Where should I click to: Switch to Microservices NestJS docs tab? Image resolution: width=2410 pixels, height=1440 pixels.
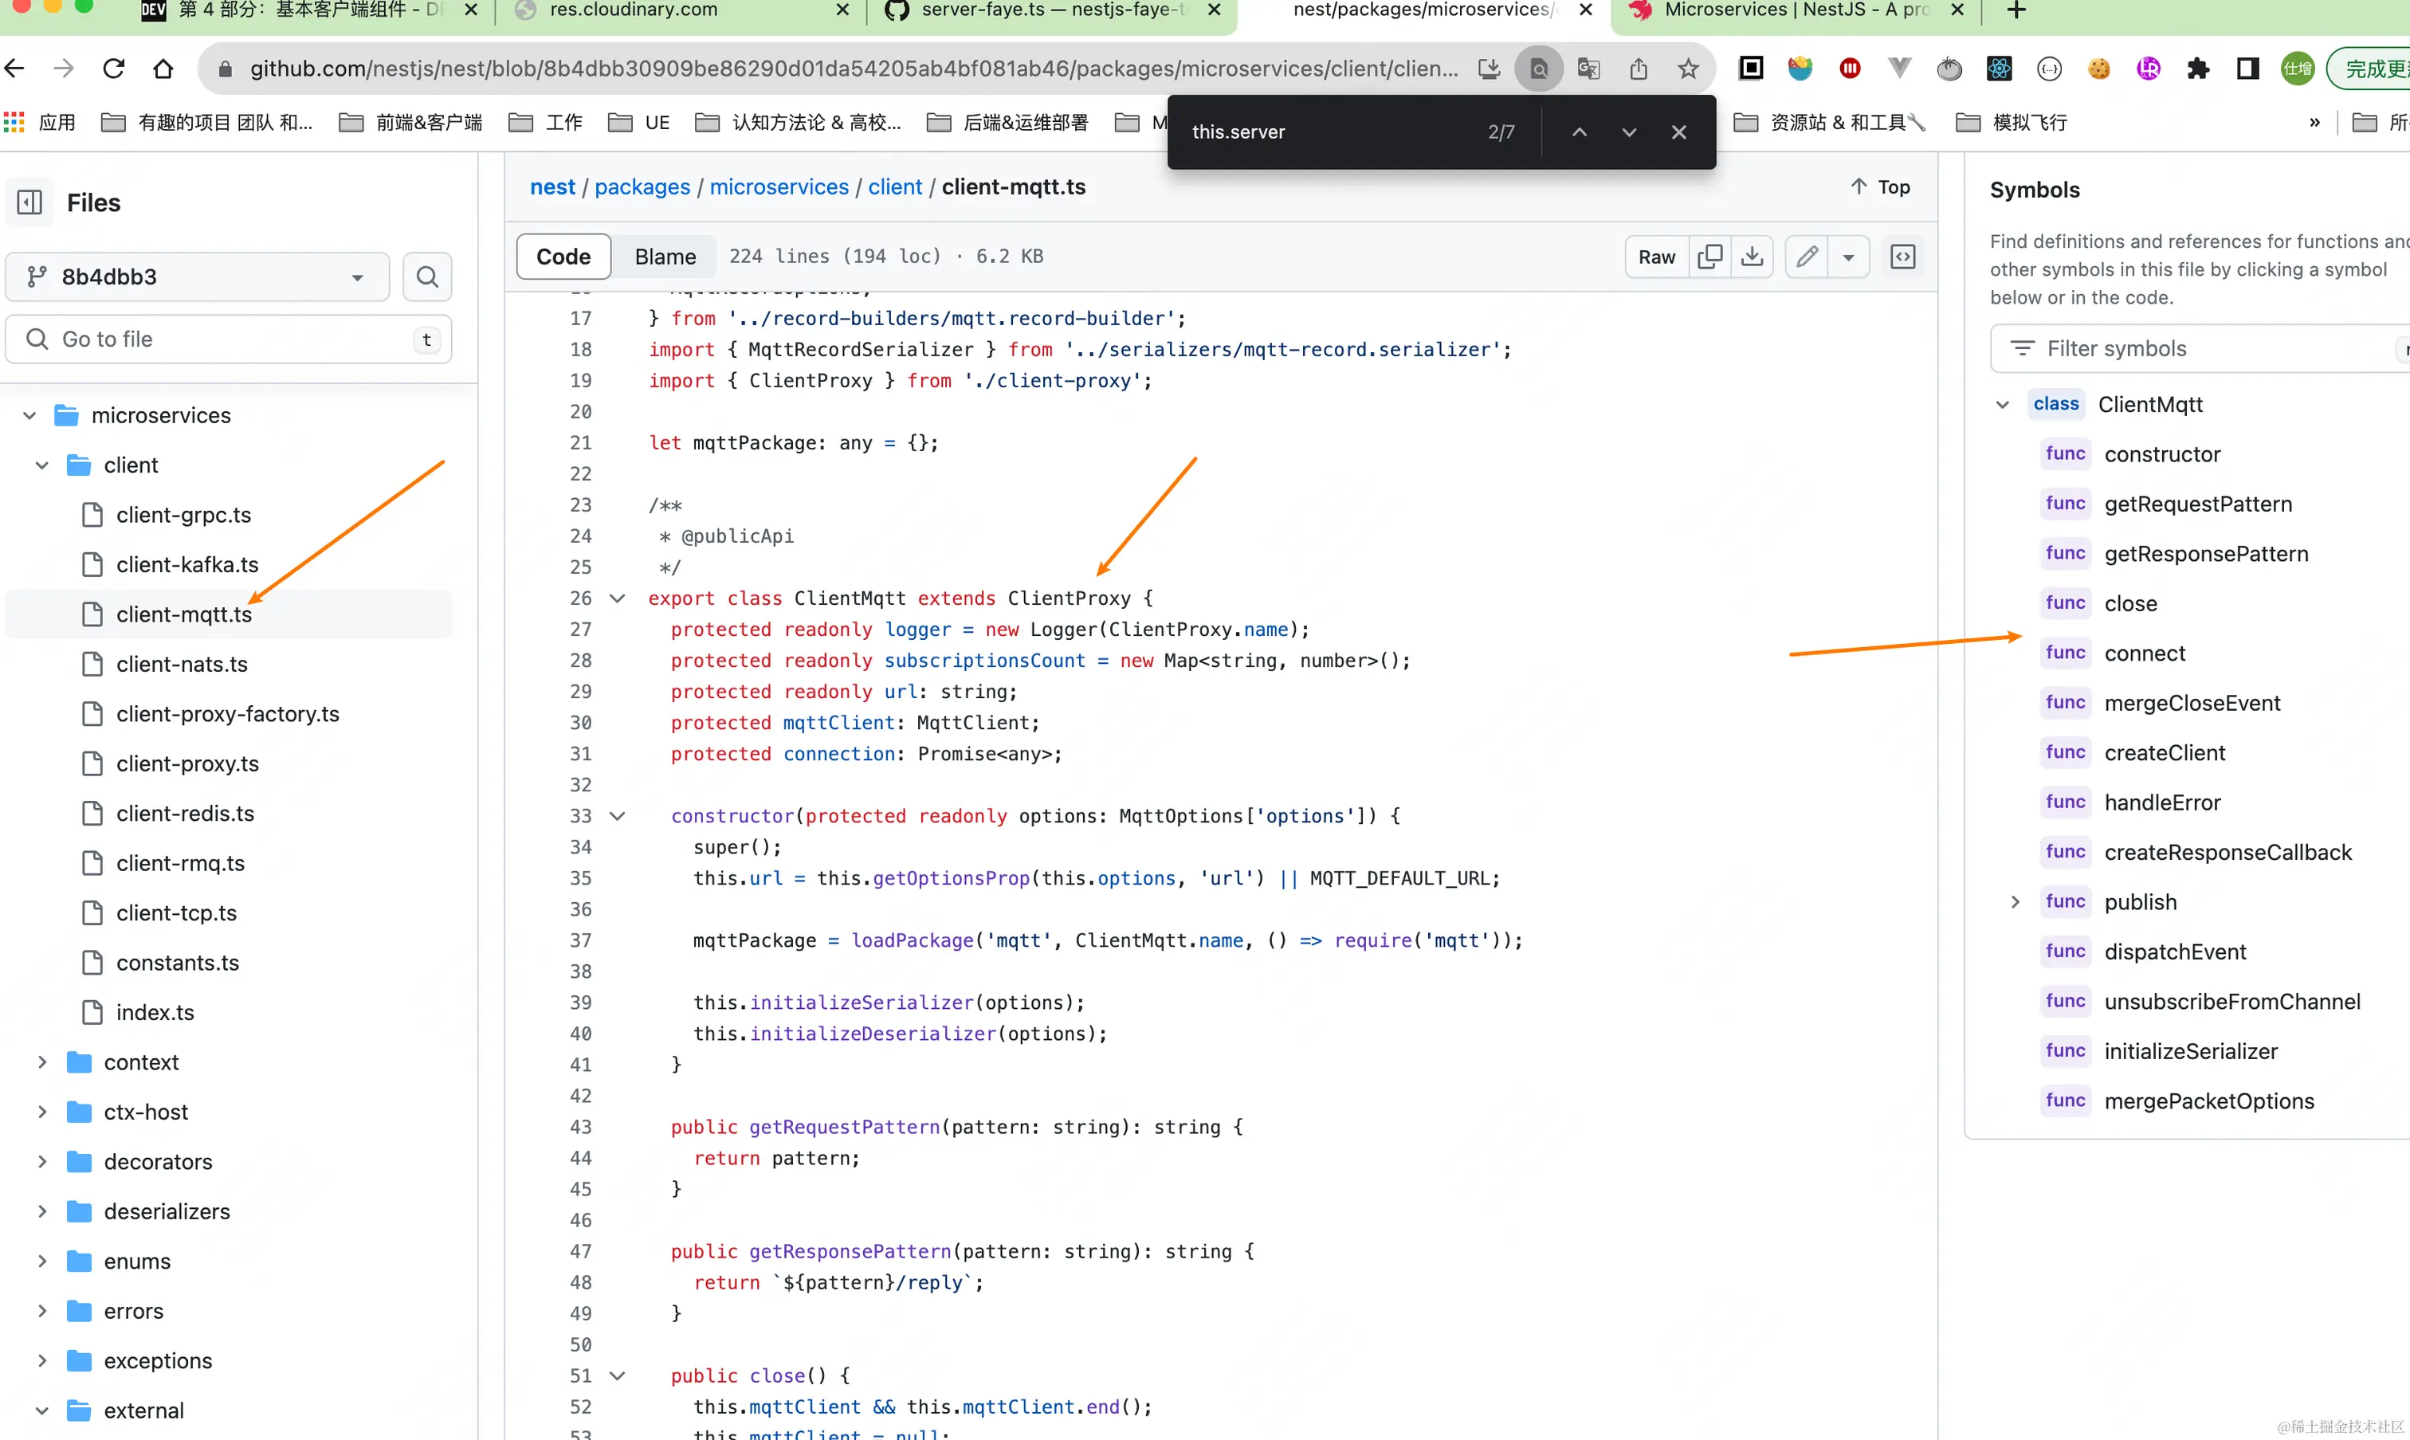coord(1795,10)
